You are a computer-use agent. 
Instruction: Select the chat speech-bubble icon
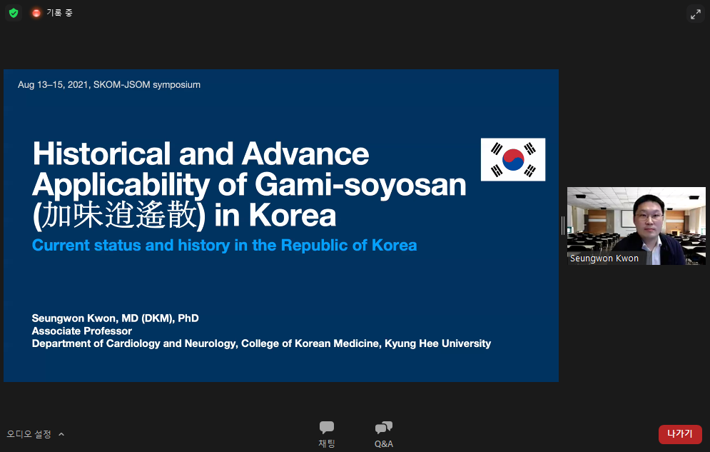coord(326,426)
